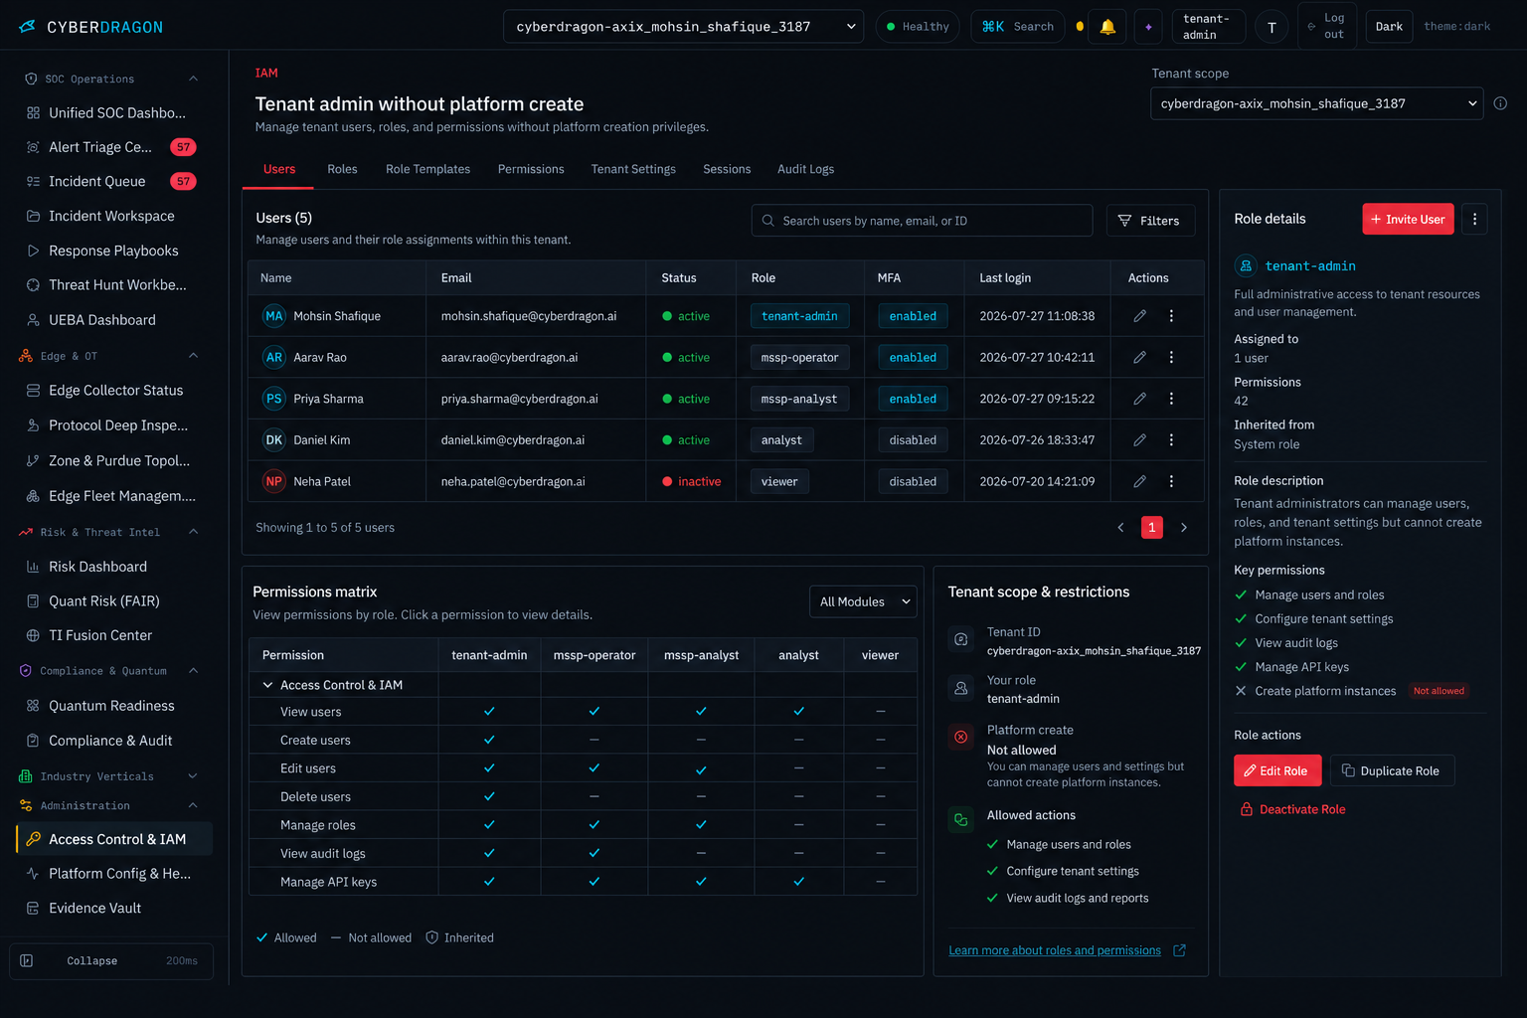Click the Healthy status indicator

pos(918,27)
